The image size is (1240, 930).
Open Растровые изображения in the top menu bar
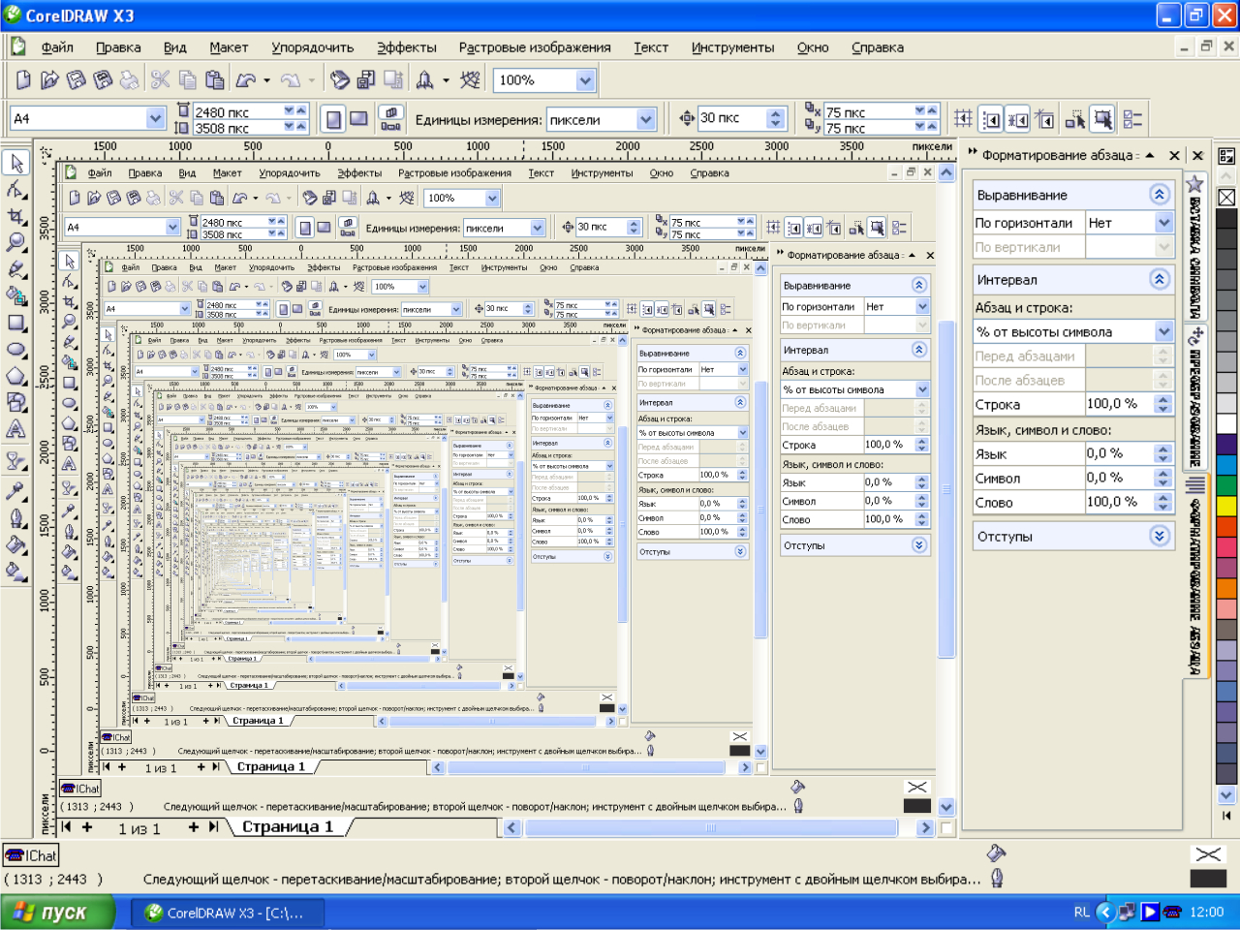pos(535,46)
